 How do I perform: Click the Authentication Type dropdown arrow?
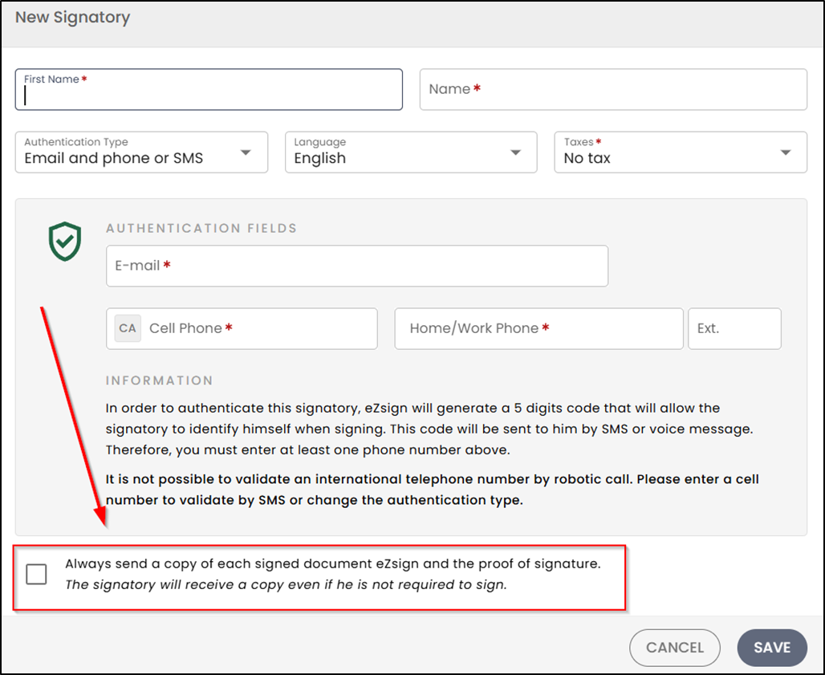(246, 152)
